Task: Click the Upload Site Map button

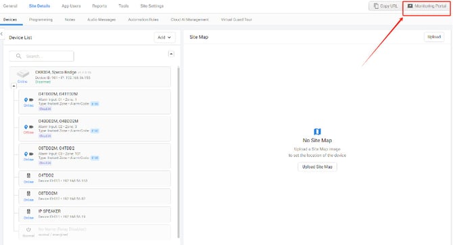Action: click(317, 167)
